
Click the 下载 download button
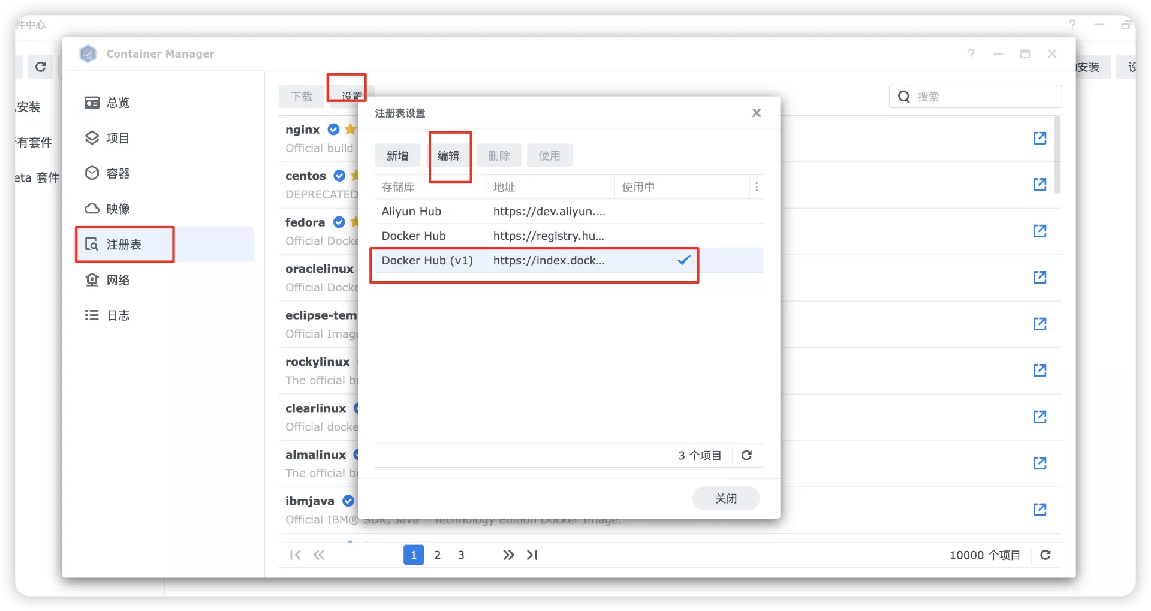(x=302, y=97)
